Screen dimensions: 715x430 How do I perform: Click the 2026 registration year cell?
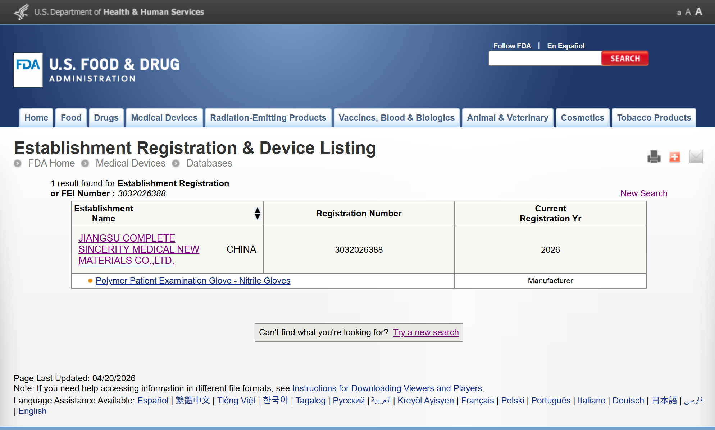550,250
